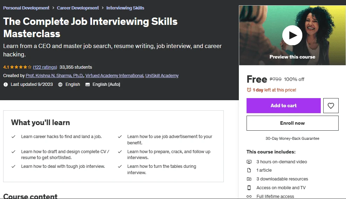Click the last updated badge icon
The image size is (346, 199).
[x=6, y=84]
